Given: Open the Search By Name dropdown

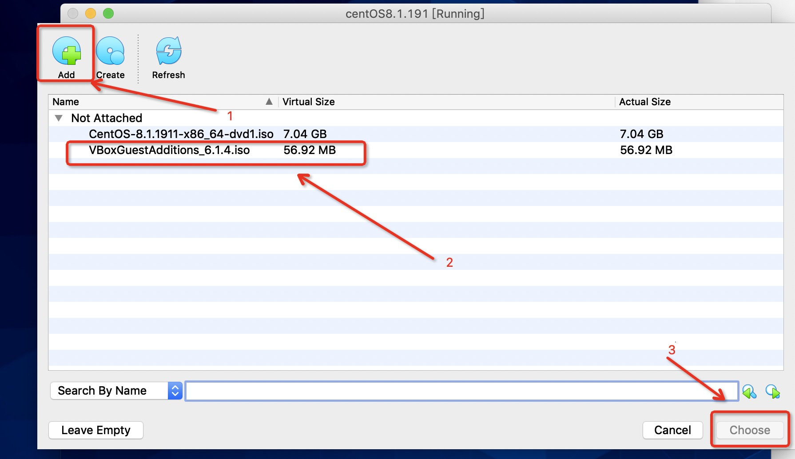Looking at the screenshot, I should click(116, 391).
